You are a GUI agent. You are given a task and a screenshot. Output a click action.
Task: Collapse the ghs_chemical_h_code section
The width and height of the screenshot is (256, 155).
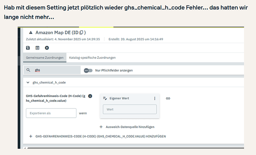28,83
